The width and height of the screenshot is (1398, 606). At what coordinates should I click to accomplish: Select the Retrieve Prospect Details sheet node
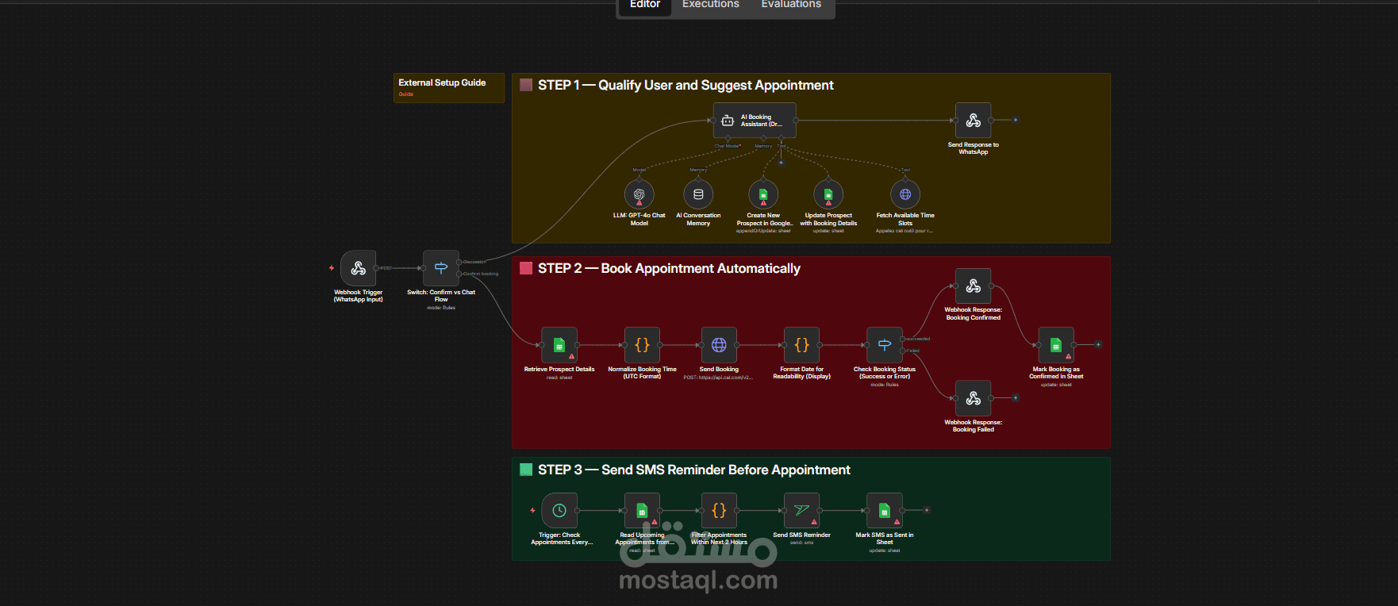[x=559, y=345]
